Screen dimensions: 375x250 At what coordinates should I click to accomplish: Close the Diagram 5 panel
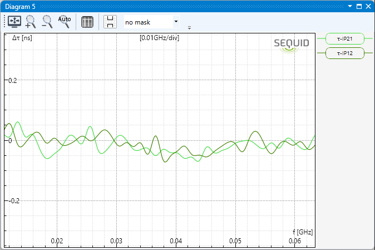click(368, 6)
